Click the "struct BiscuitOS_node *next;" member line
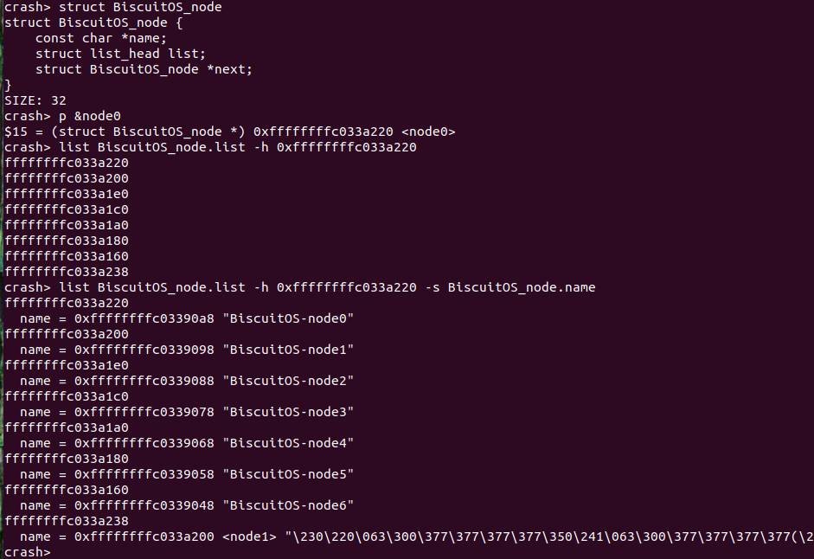This screenshot has height=559, width=814. tap(144, 69)
